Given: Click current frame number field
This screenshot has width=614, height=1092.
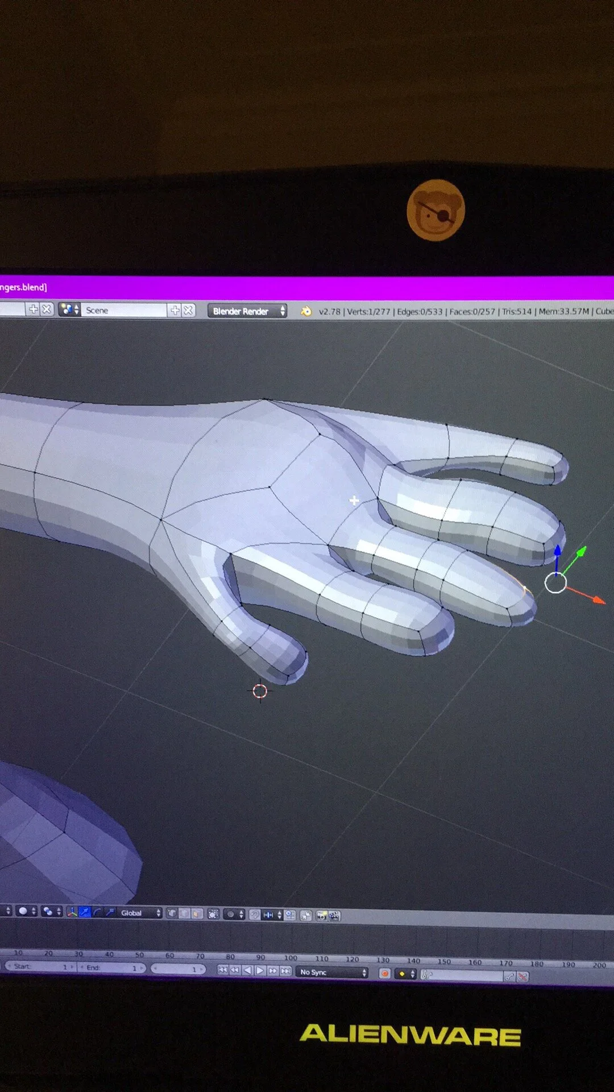Looking at the screenshot, I should pyautogui.click(x=178, y=969).
